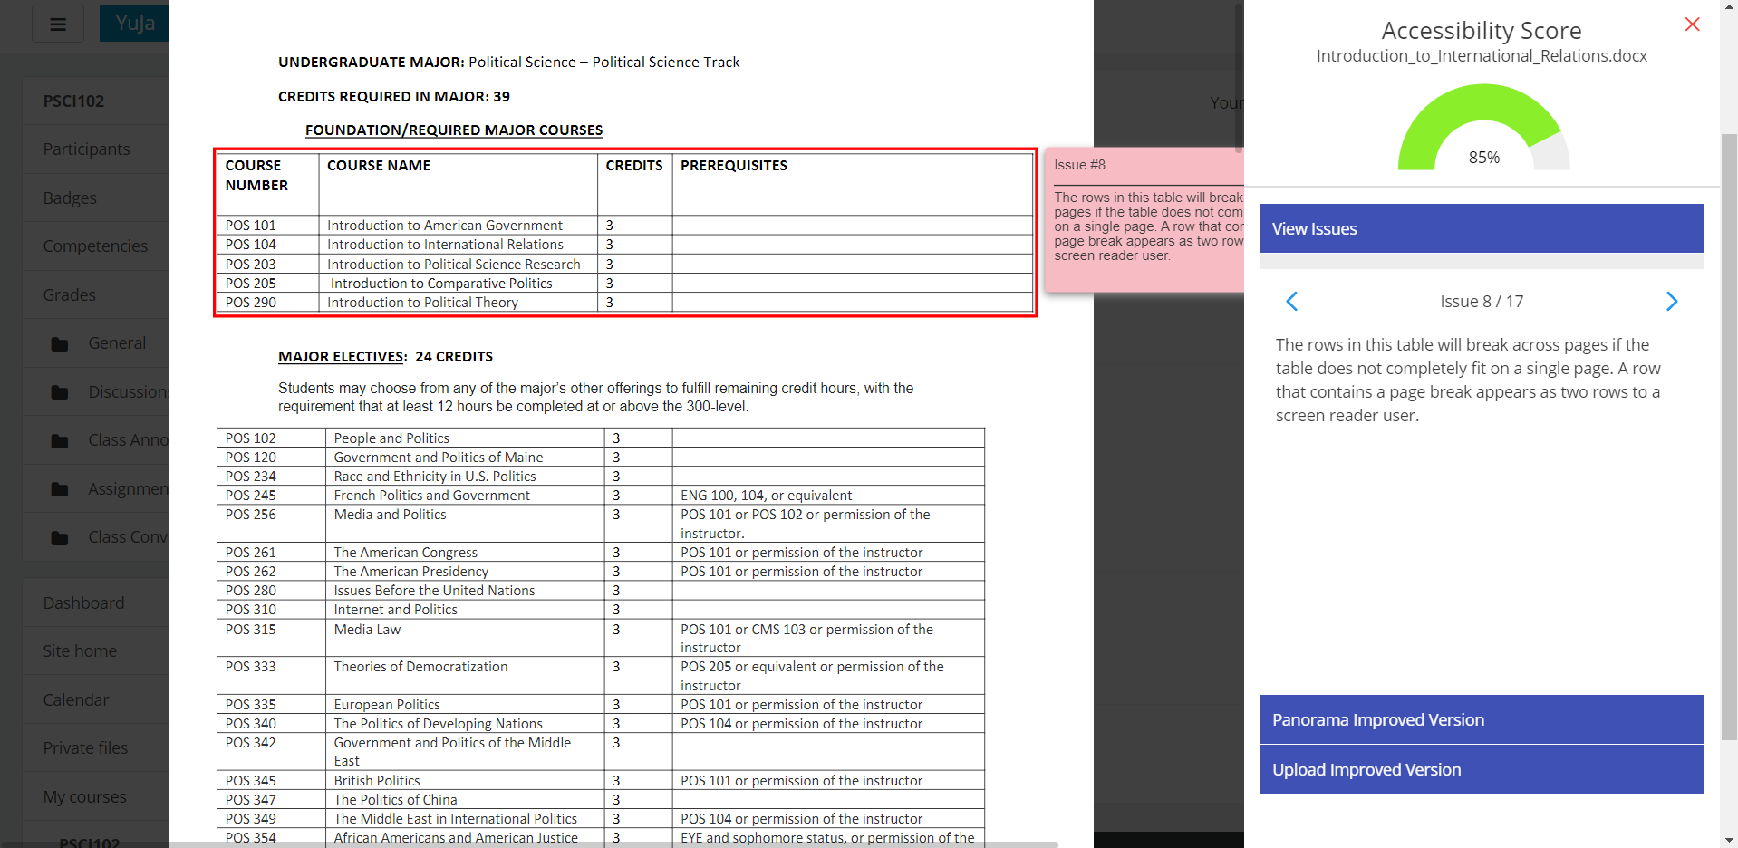1738x848 pixels.
Task: Click 'ENG 100, 104, or equivalent' prerequisite
Action: pos(767,495)
